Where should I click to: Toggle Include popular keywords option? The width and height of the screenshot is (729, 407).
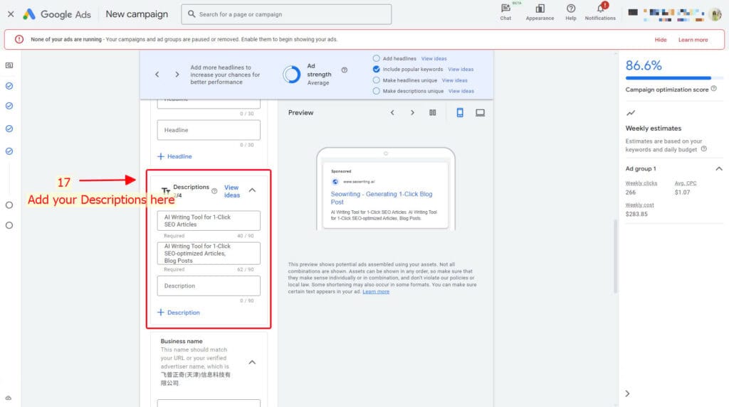click(376, 69)
